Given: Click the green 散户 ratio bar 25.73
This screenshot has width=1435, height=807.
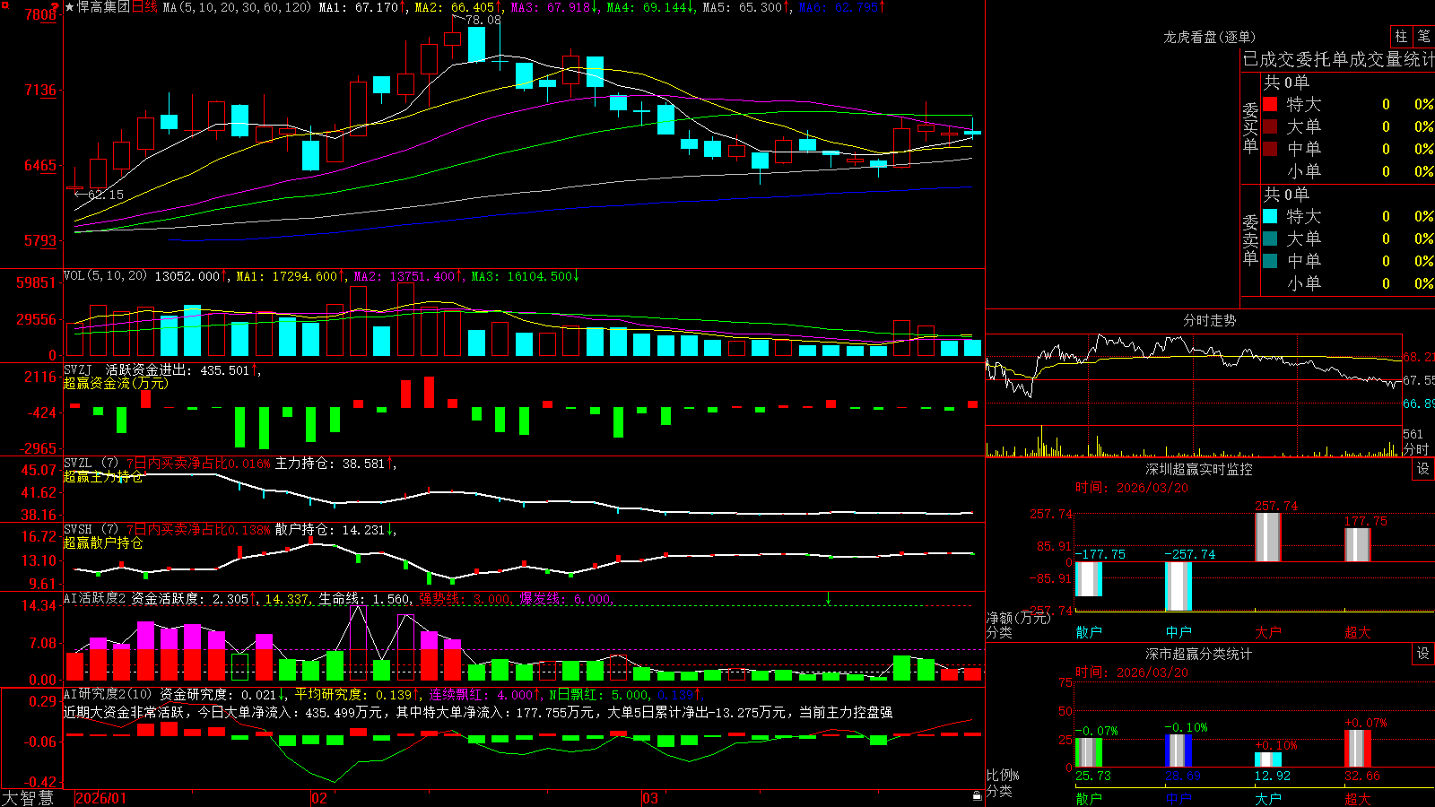Looking at the screenshot, I should point(1089,752).
